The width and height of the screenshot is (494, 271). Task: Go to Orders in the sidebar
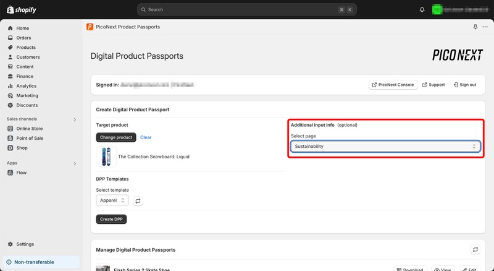[23, 38]
